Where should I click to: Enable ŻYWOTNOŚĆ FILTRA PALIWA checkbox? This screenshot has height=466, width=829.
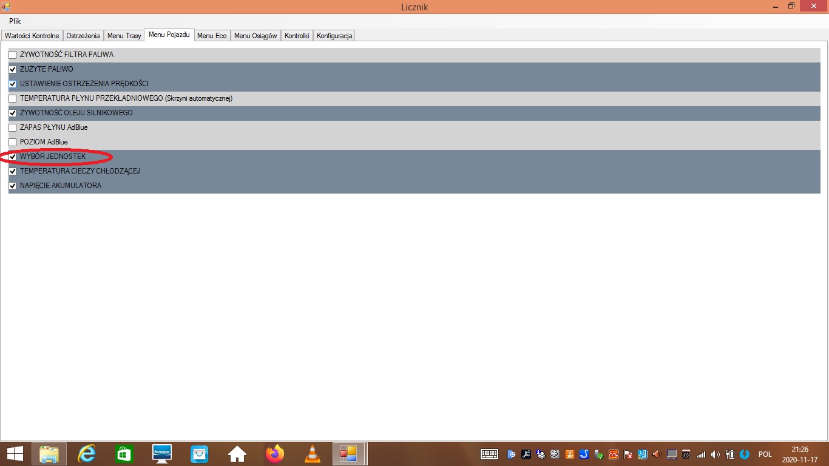pyautogui.click(x=13, y=55)
